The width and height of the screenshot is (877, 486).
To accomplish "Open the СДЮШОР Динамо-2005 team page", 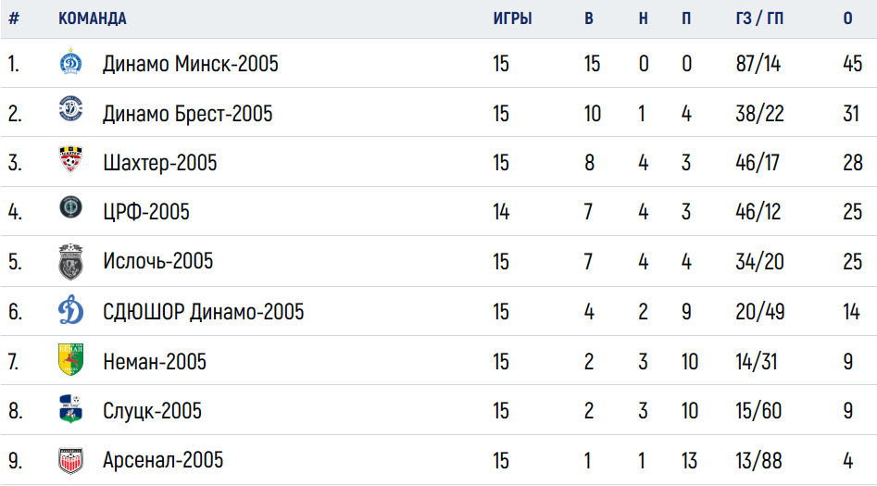I will [203, 312].
